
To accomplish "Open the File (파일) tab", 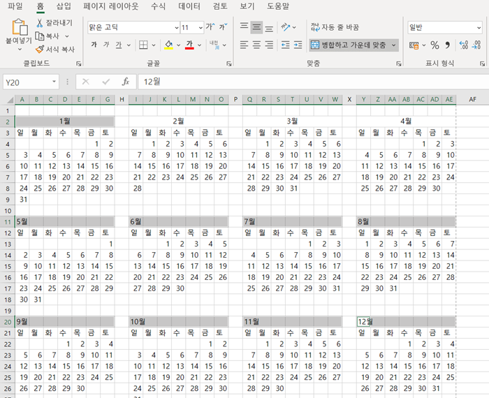I will pos(15,6).
